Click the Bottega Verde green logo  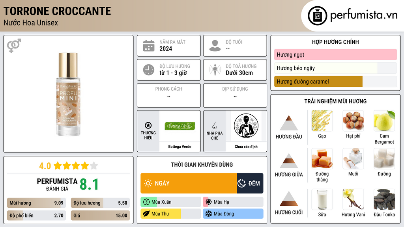180,126
